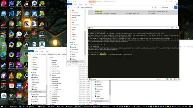Launch the Cygwin64 Terminal shortcut
Image resolution: width=193 pixels, height=108 pixels.
[x=42, y=35]
